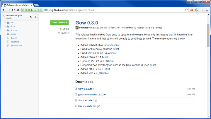Screen dimensions: 211x119
Task: Open bin folder in the tree
Action: tap(12, 23)
